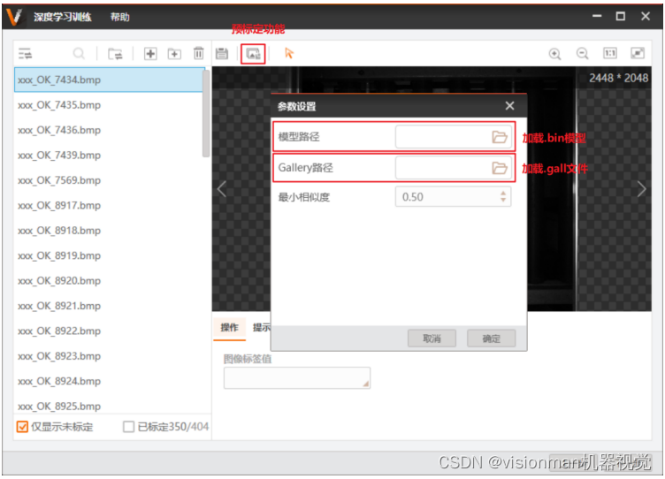665x479 pixels.
Task: Select xxx_OK_8919.bmp in file list
Action: [109, 255]
